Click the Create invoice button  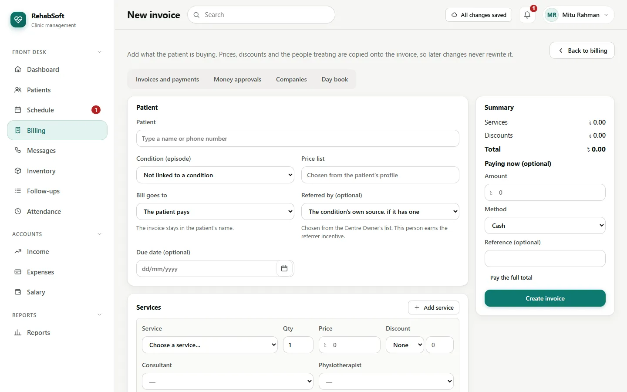tap(545, 298)
